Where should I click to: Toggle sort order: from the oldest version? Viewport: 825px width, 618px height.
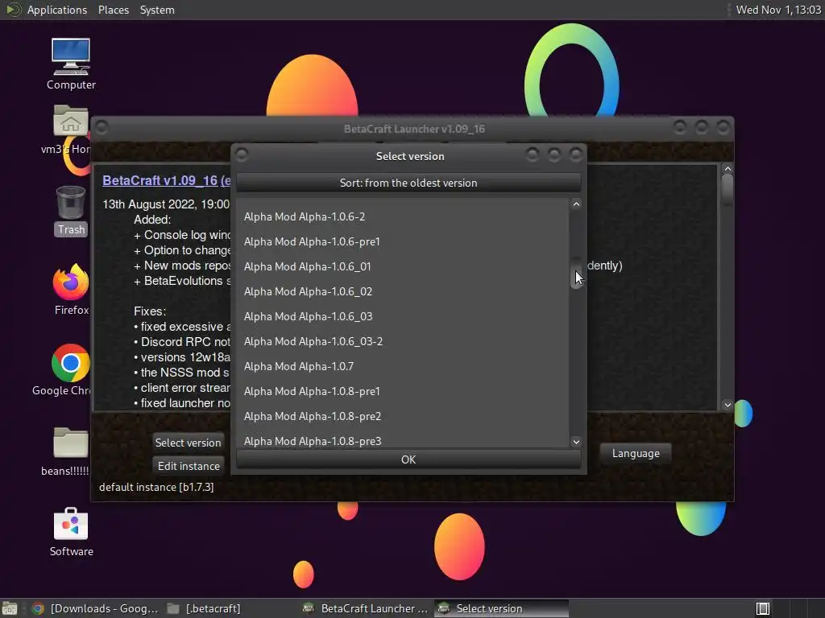[x=408, y=183]
